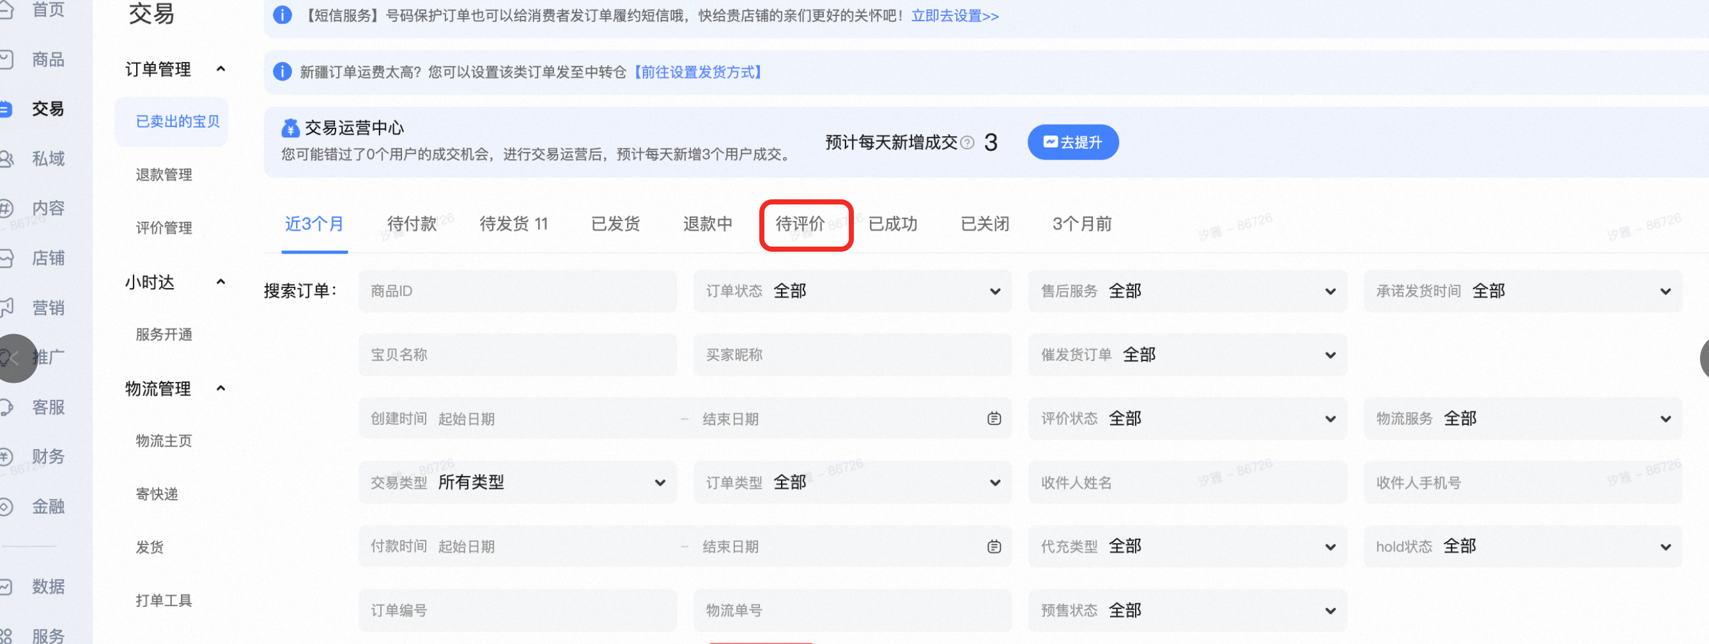1709x644 pixels.
Task: Open 打单工具 menu item
Action: pyautogui.click(x=164, y=600)
